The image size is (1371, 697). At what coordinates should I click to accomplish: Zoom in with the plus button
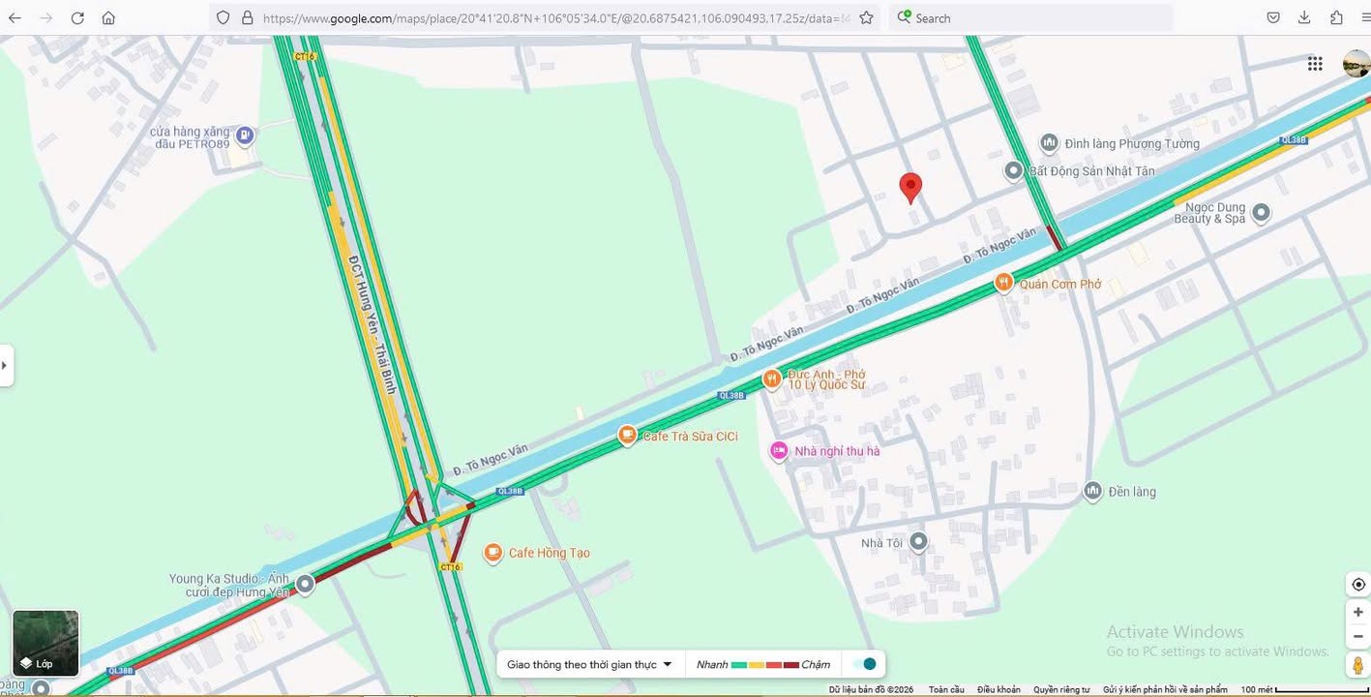(x=1358, y=612)
